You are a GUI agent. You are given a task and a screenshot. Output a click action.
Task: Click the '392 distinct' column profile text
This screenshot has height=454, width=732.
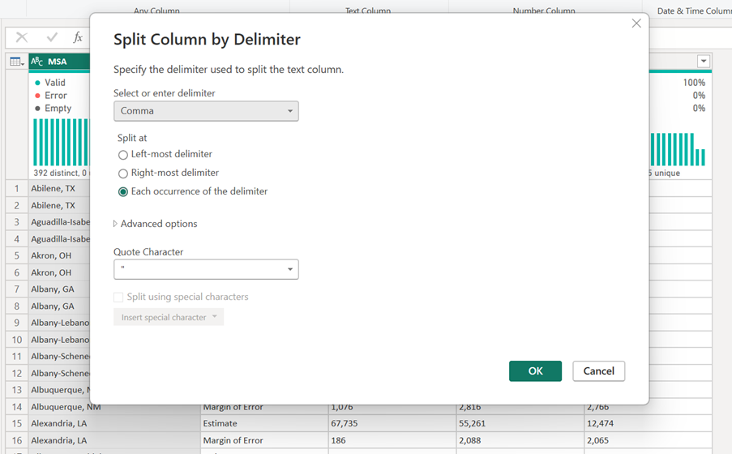[60, 173]
